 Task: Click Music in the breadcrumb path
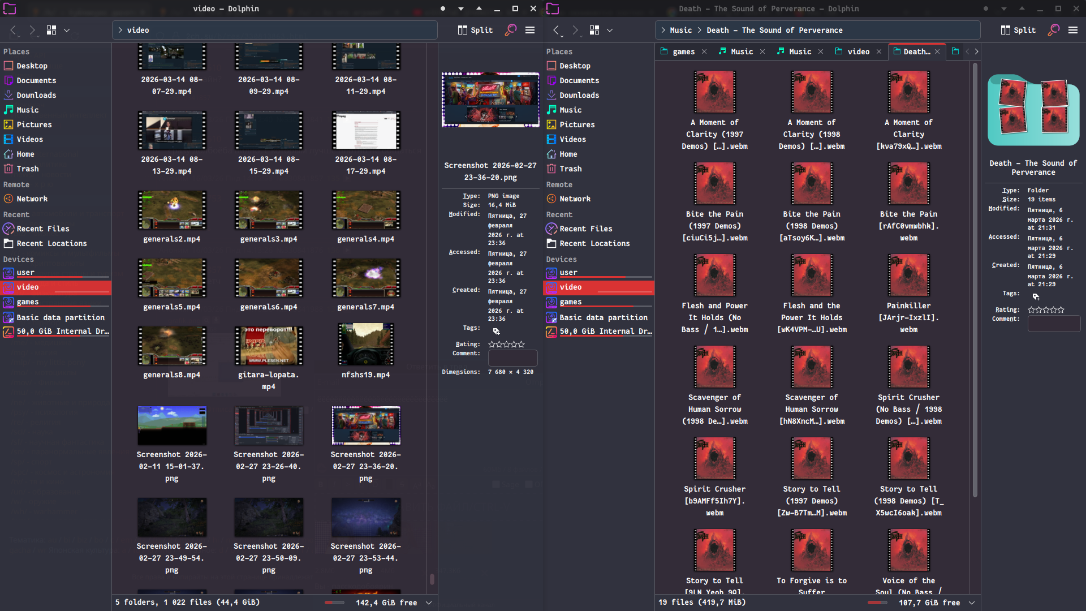pos(680,30)
